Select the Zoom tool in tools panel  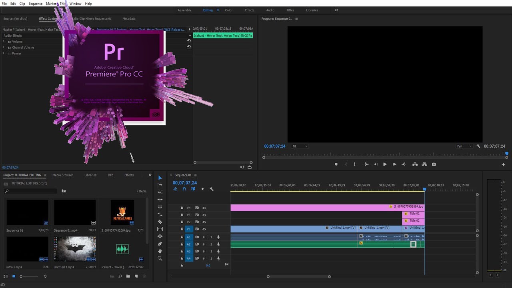tap(160, 258)
